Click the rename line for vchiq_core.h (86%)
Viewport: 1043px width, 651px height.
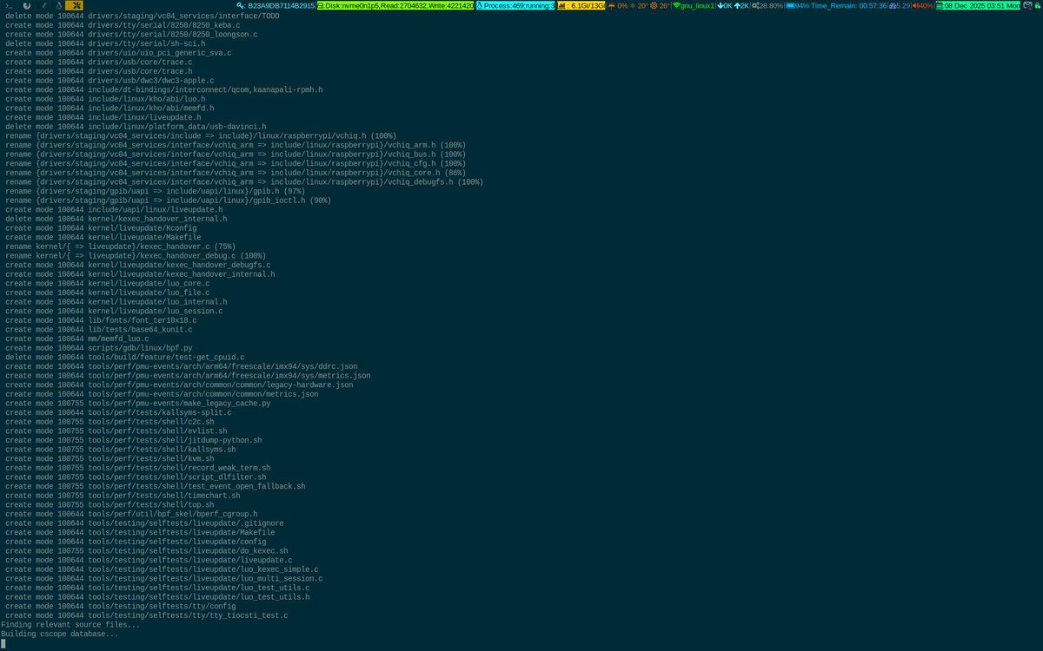tap(234, 173)
